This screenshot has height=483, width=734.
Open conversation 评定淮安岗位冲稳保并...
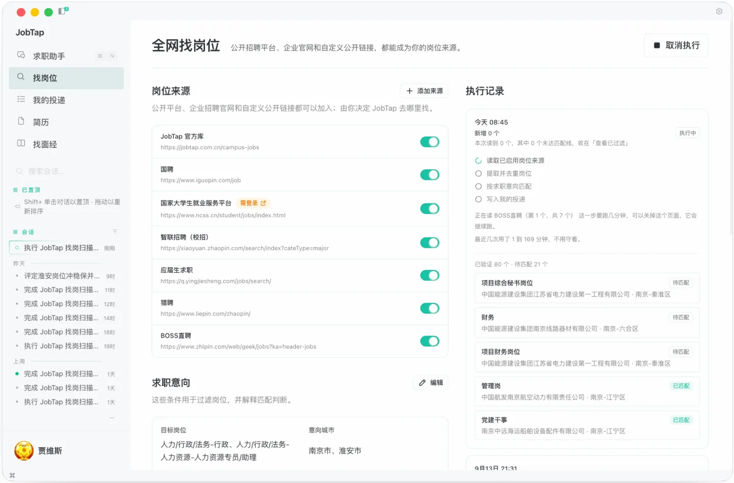(66, 276)
